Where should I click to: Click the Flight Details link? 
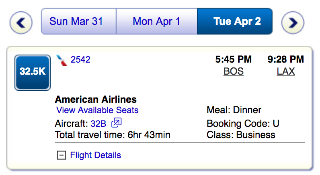[x=95, y=155]
